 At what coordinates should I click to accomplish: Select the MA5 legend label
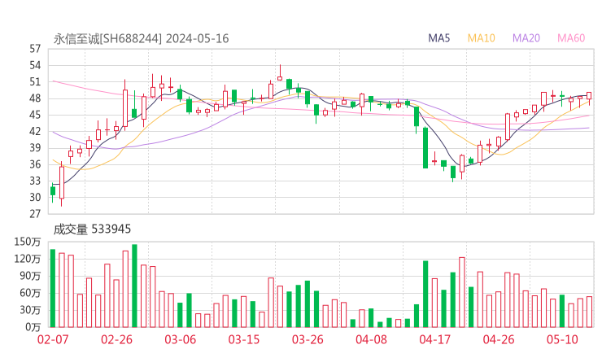(438, 38)
